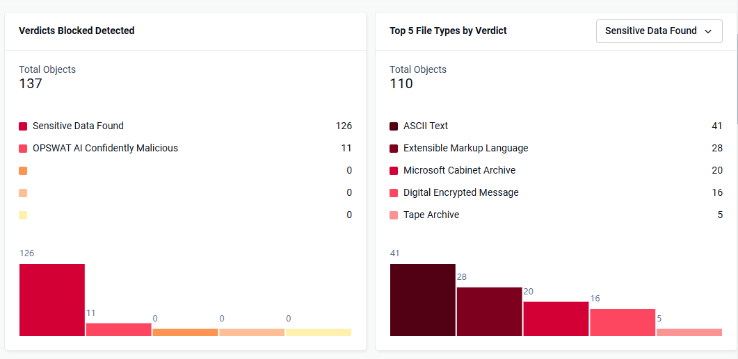Select the Digital Encrypted Message legend label
This screenshot has height=359, width=738.
click(x=460, y=192)
